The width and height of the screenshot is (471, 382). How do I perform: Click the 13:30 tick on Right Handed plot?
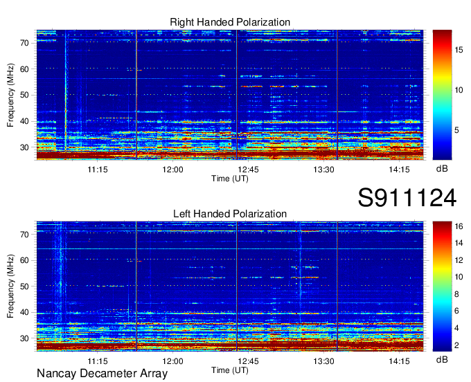click(x=323, y=170)
